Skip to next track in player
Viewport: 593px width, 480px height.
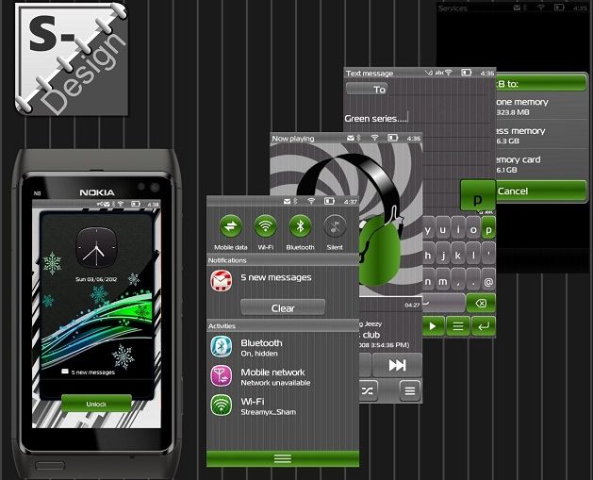click(397, 365)
